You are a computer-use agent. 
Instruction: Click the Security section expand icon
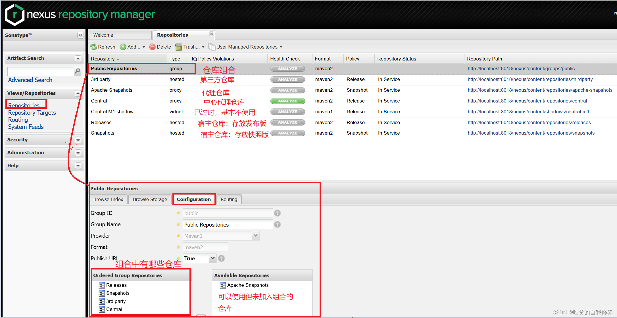pos(78,140)
